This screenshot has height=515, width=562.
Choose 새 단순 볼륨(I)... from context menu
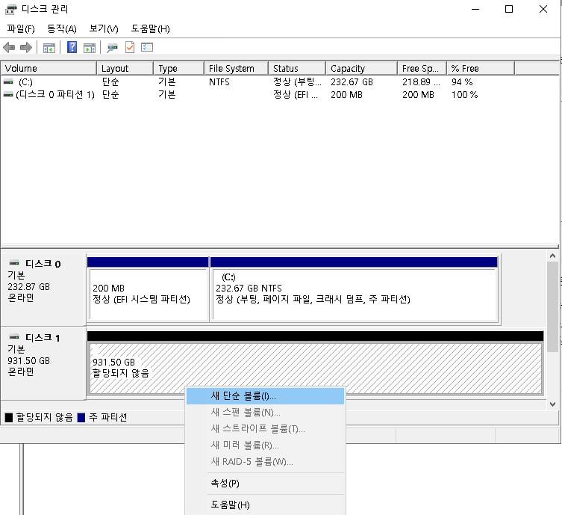click(244, 395)
